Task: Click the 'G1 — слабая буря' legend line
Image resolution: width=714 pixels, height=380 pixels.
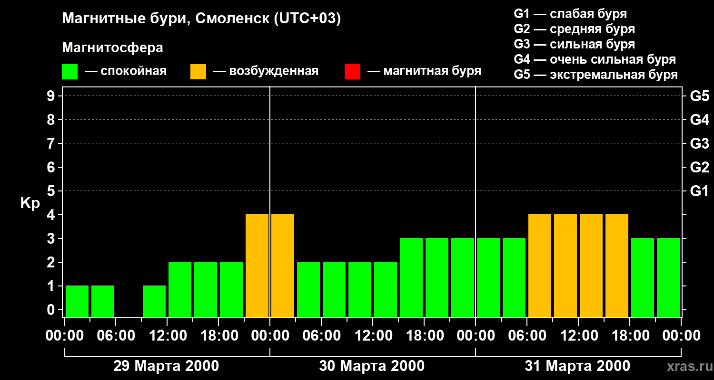Action: (570, 14)
